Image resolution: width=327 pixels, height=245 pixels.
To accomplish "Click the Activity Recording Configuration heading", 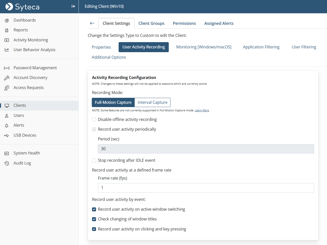I will [124, 77].
